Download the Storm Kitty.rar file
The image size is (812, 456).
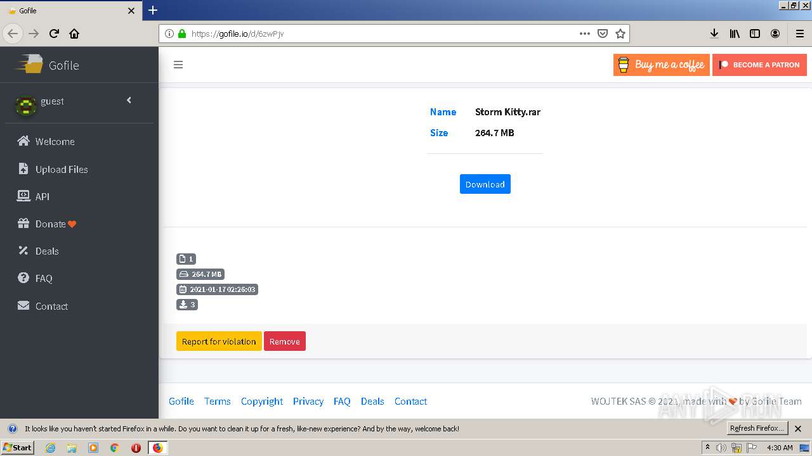(485, 184)
